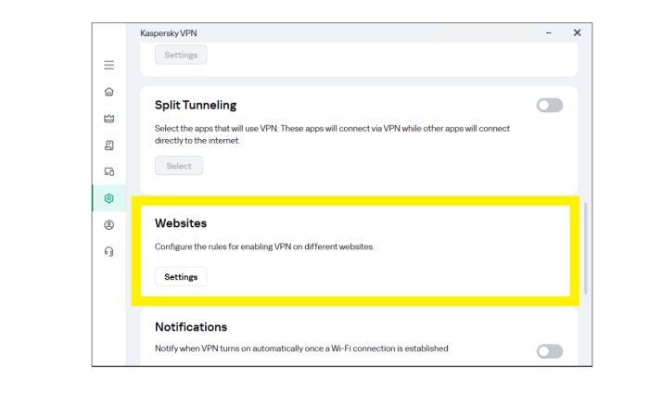
Task: Open the Websites Settings button
Action: (181, 277)
